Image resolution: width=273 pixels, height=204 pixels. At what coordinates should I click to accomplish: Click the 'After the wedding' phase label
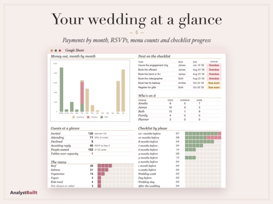click(149, 186)
